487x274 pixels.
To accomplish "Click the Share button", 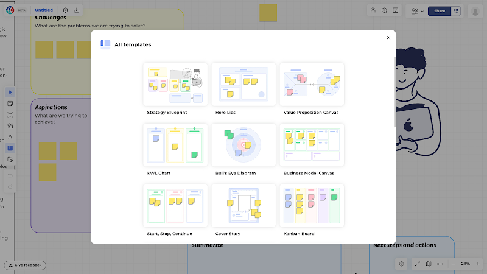I will pyautogui.click(x=440, y=11).
